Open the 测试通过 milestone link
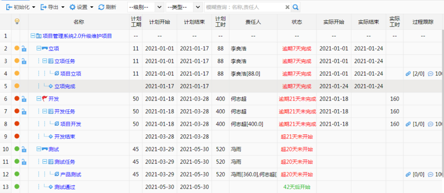Screen dimensions: 444x193 (x=65, y=187)
